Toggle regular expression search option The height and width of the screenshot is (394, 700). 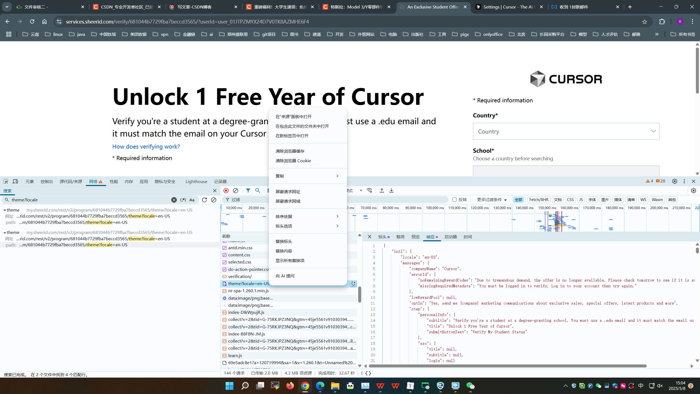pos(183,200)
